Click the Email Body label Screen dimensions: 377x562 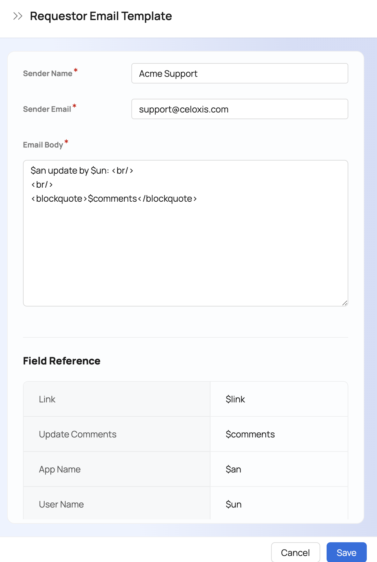(x=43, y=145)
